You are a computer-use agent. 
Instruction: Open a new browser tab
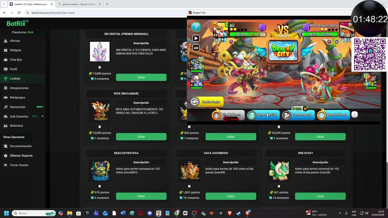tap(107, 4)
